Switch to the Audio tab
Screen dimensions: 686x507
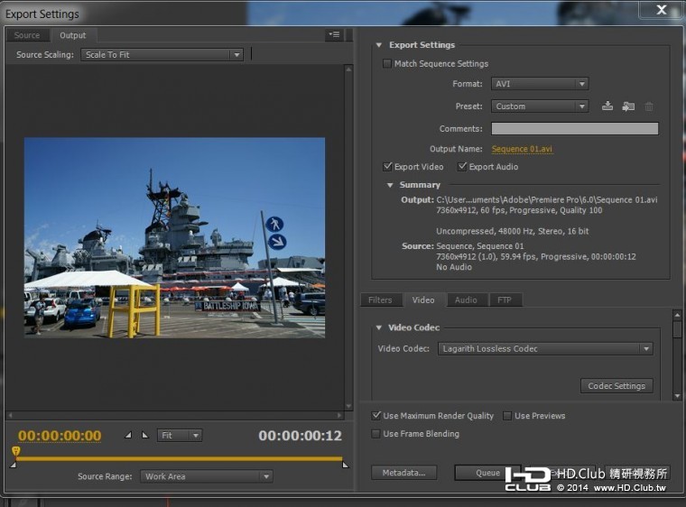[x=466, y=300]
